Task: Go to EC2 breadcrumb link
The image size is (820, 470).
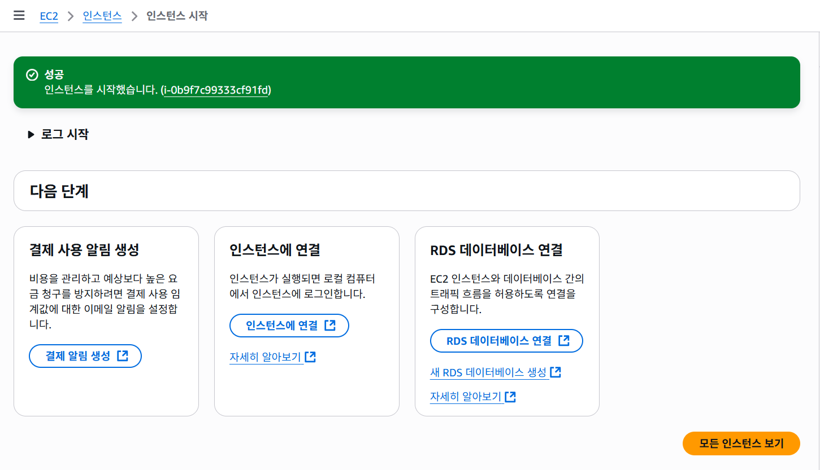Action: [49, 16]
